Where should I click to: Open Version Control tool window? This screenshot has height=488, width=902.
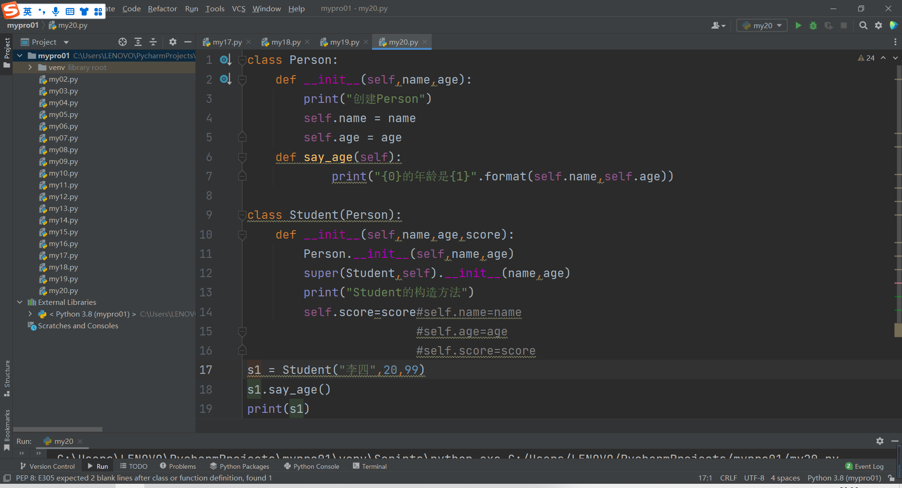pos(47,466)
